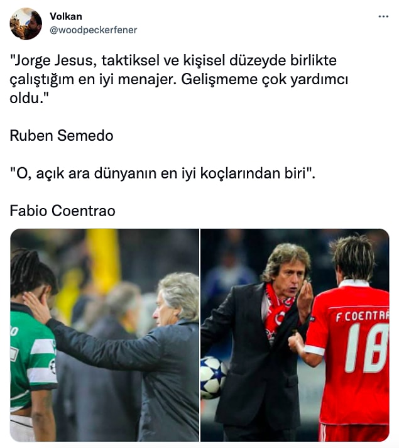Click the player with dreadlocks in the left photo
The image size is (399, 448).
click(33, 343)
